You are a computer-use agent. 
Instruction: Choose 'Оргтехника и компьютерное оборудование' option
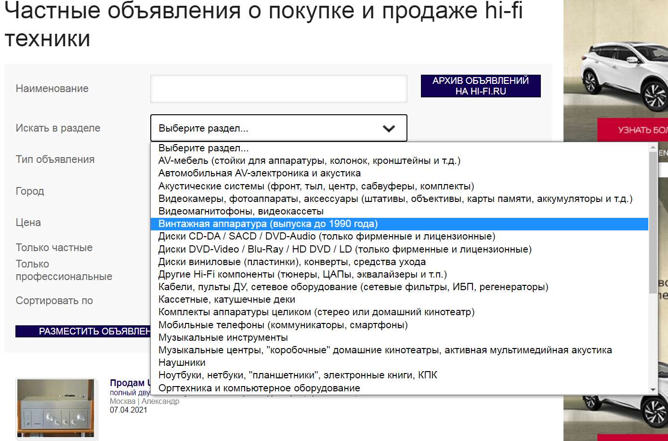pos(259,388)
